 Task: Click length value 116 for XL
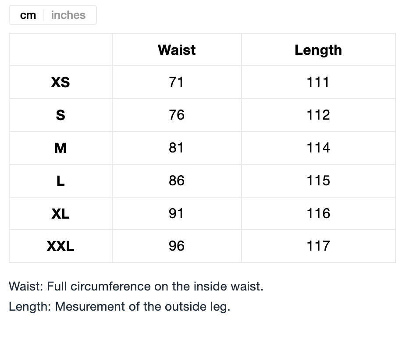point(318,213)
